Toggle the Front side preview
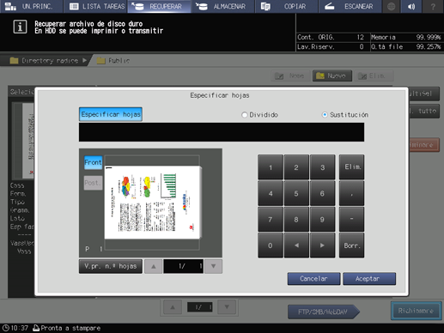 (x=93, y=162)
